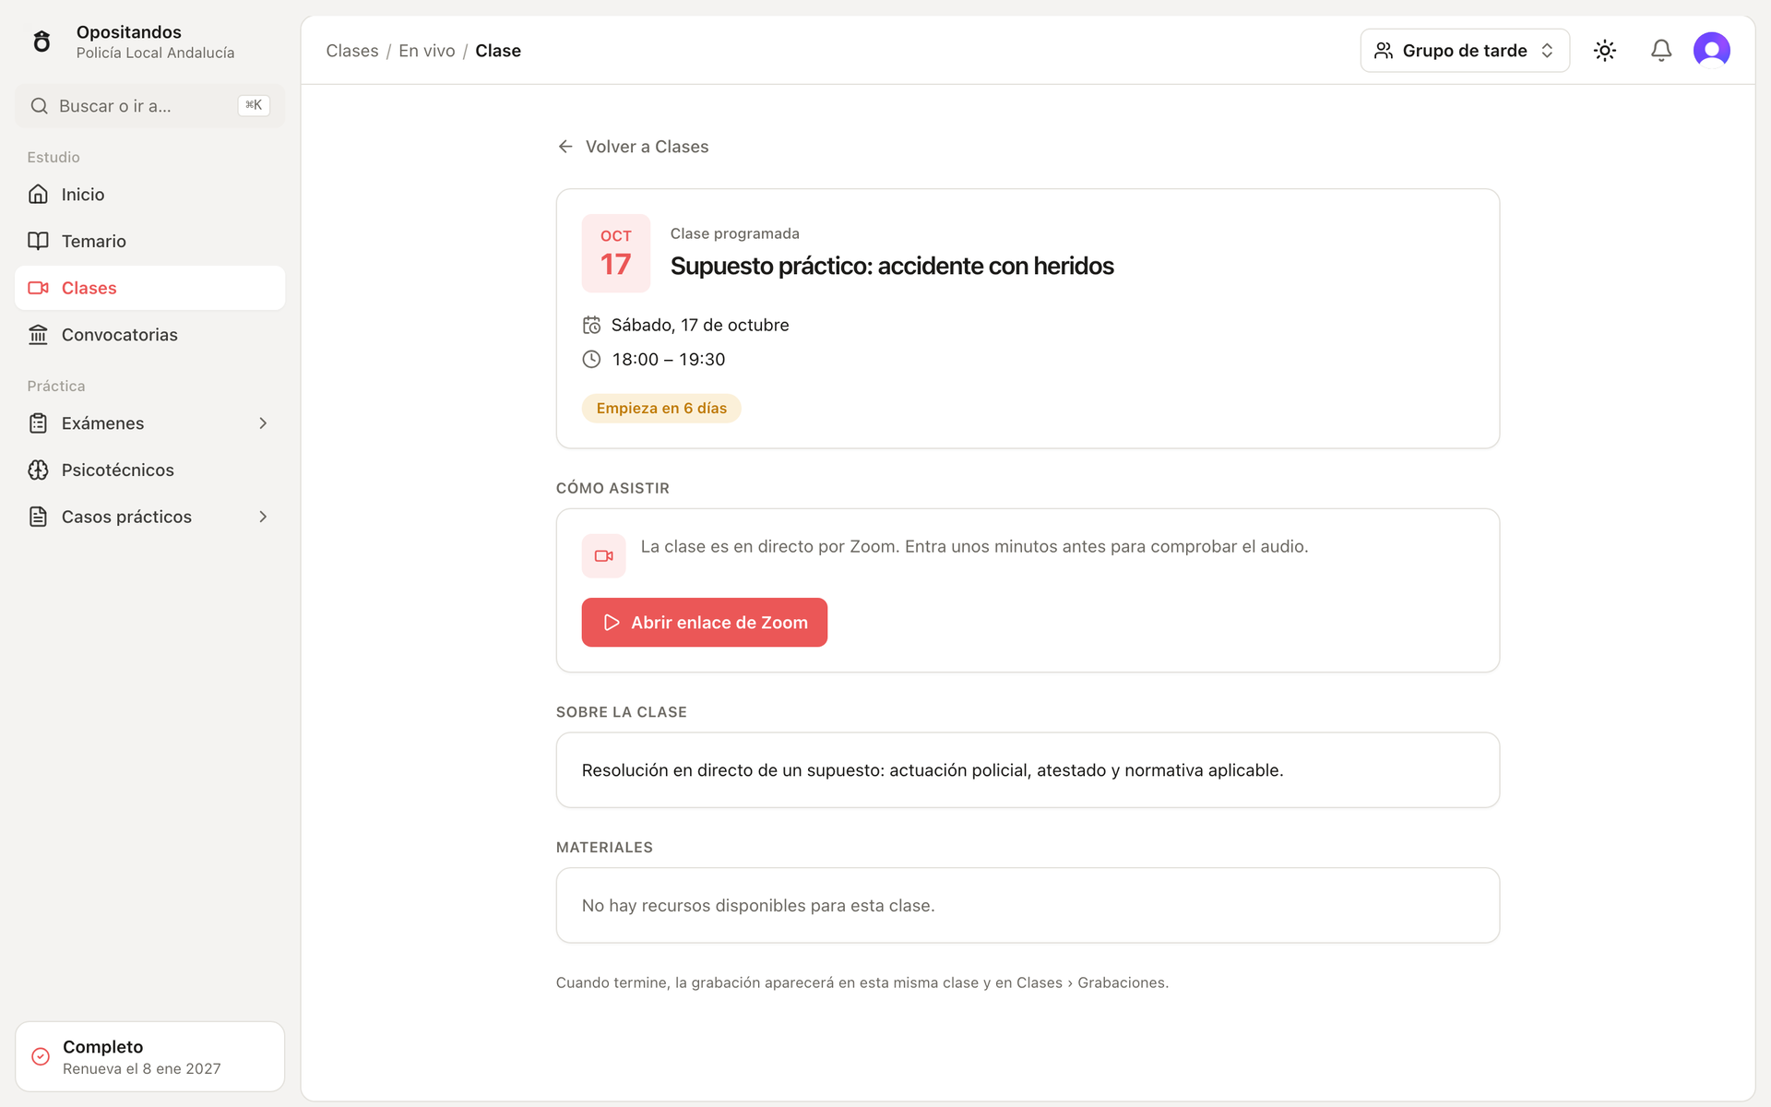
Task: Click the 18:00 – 19:30 time
Action: (669, 359)
